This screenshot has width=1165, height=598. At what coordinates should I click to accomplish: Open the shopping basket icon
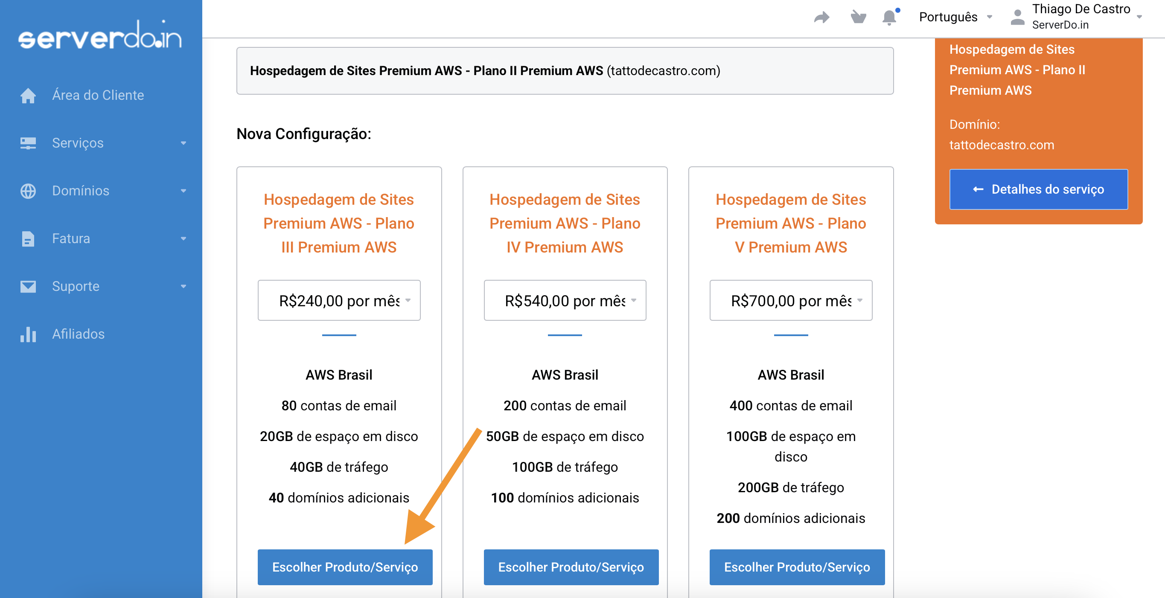(858, 17)
